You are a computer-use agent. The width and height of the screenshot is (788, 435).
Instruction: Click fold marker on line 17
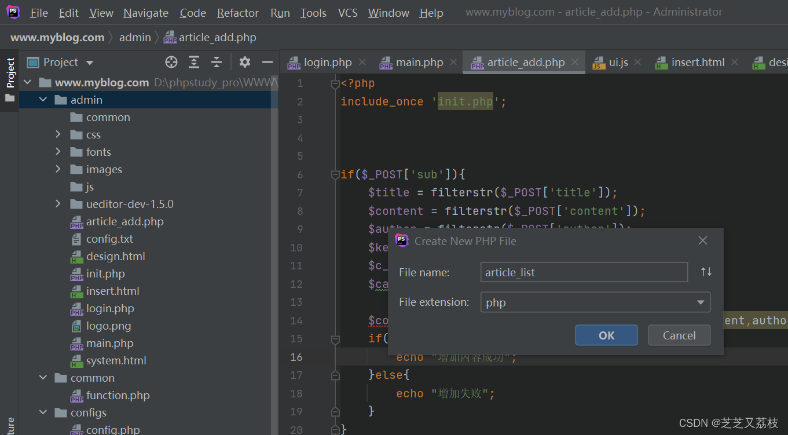click(335, 375)
